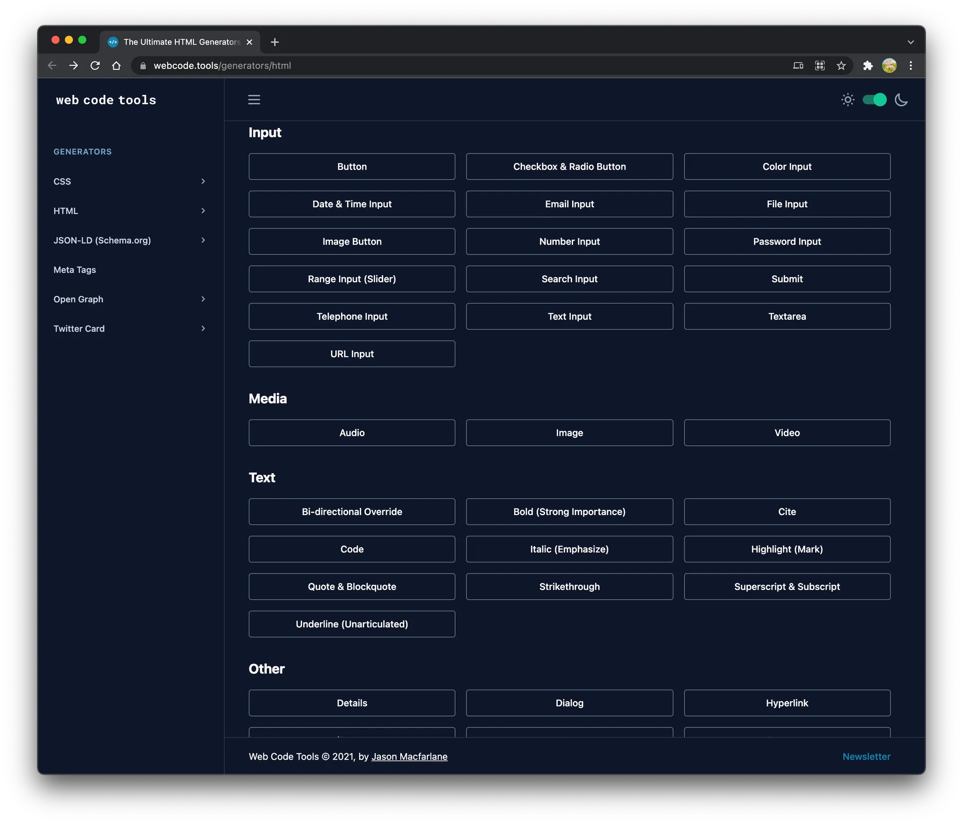Click the address bar URL field
This screenshot has height=824, width=963.
[x=423, y=66]
